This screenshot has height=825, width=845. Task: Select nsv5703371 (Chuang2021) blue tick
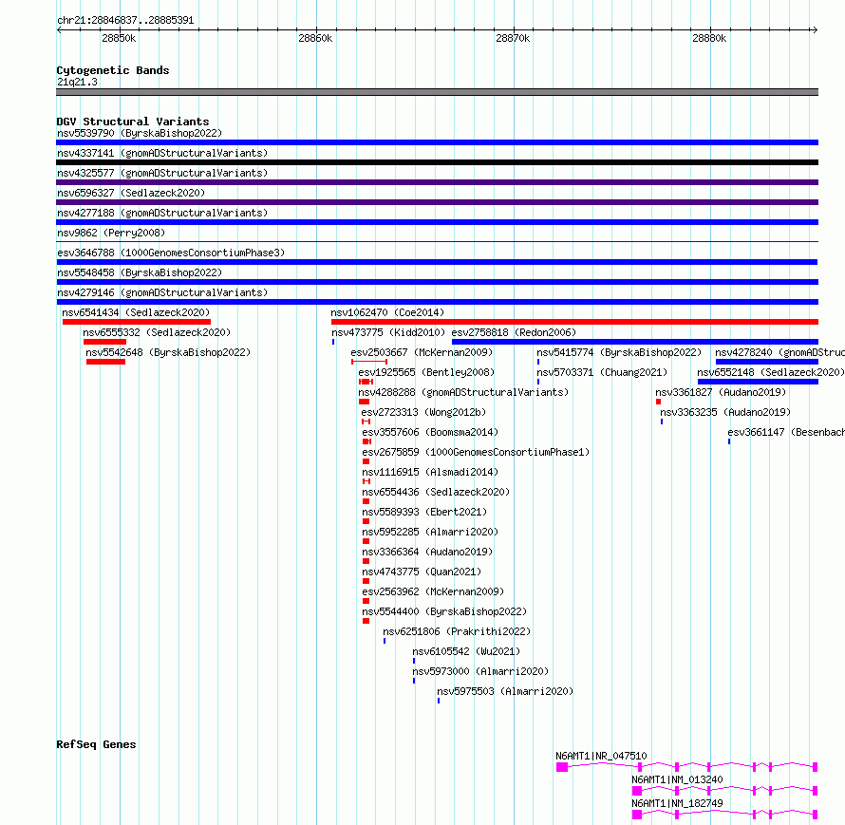point(538,382)
